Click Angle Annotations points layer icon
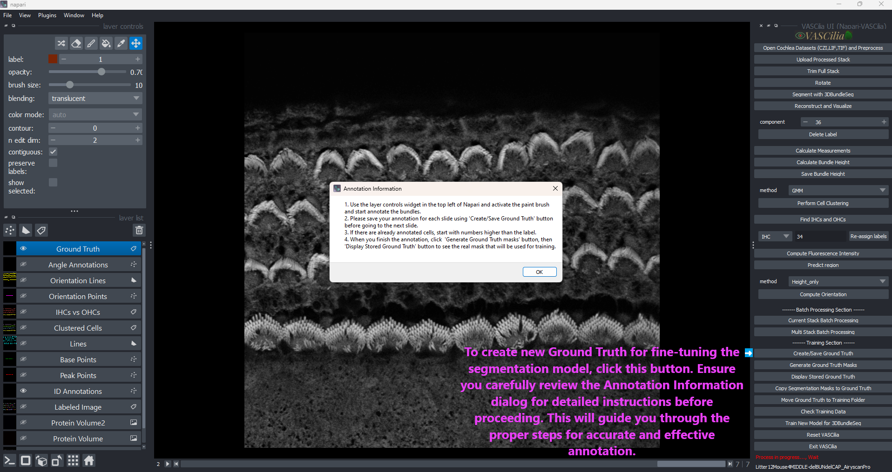This screenshot has width=892, height=472. (x=134, y=265)
